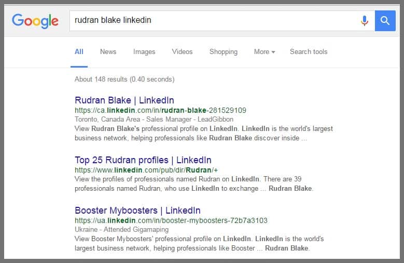Open Search tools options
This screenshot has width=404, height=263.
309,52
